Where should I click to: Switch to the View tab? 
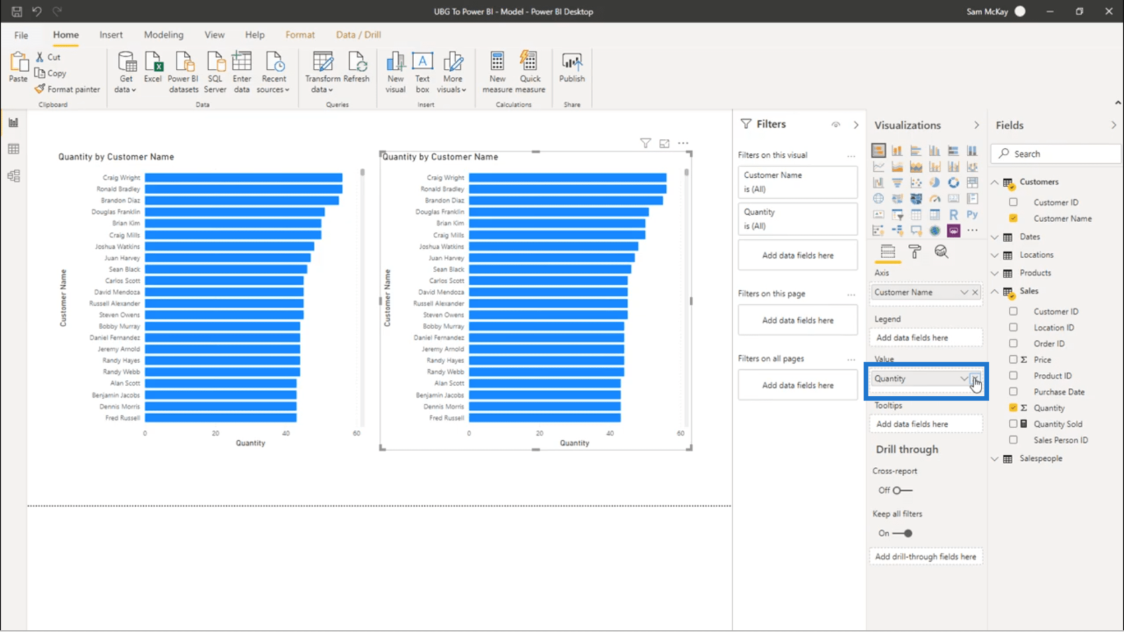(x=215, y=35)
